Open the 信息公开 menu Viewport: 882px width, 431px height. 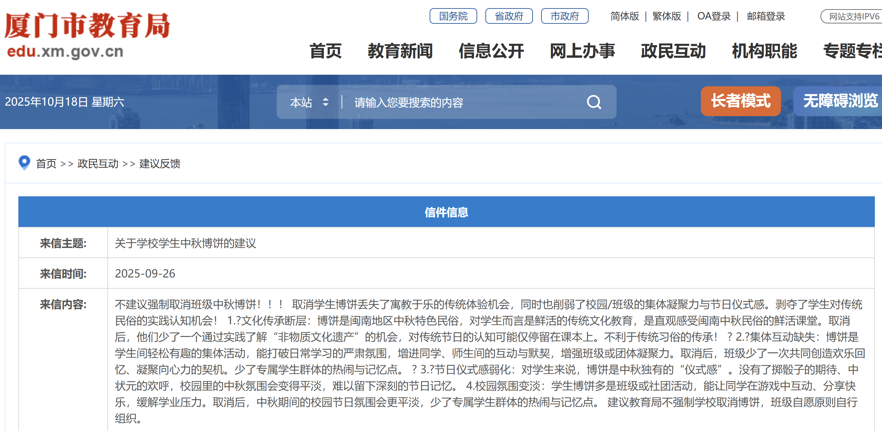pos(491,51)
